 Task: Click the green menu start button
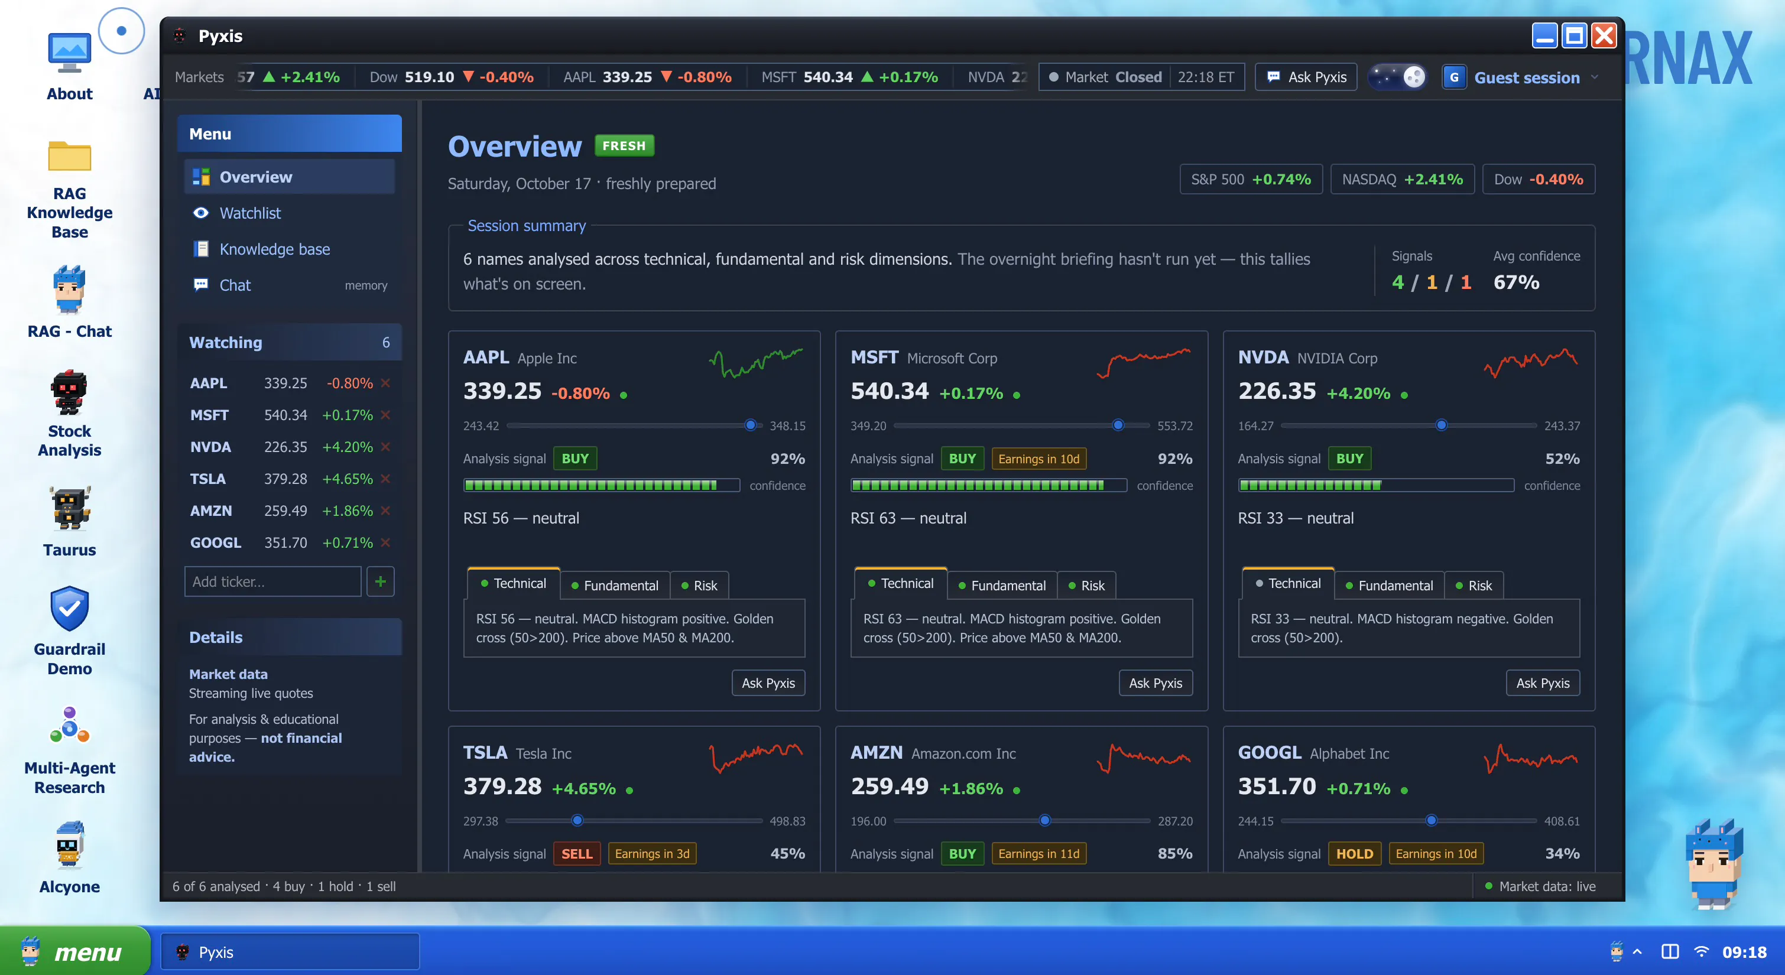pos(75,951)
